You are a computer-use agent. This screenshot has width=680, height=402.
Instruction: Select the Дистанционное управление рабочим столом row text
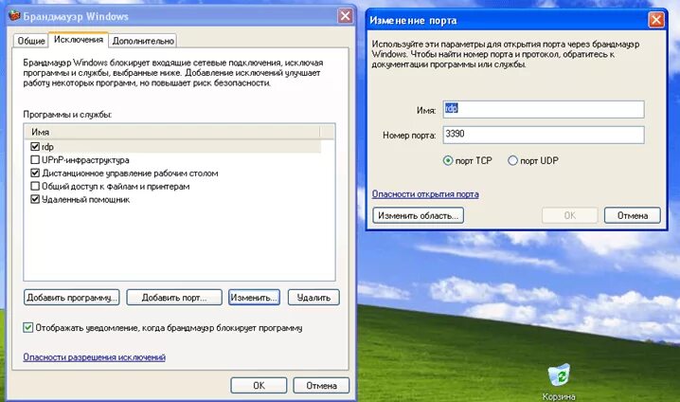pos(130,173)
